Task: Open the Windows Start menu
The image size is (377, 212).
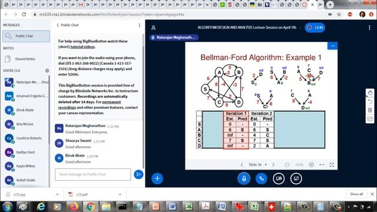Action: point(8,207)
